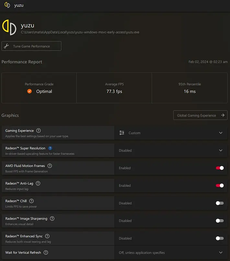Click arrow icon in Global Gaming Experience
This screenshot has width=230, height=261.
point(223,115)
